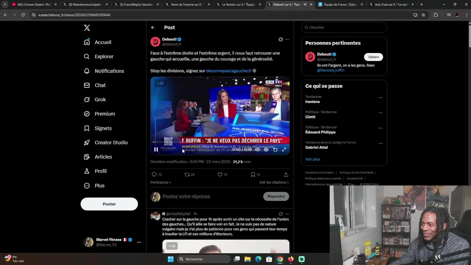The width and height of the screenshot is (471, 265).
Task: Pause the video
Action: (156, 149)
